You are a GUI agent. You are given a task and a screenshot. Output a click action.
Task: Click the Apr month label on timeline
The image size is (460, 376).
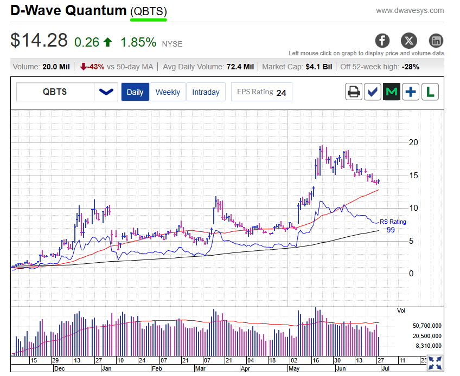pos(245,368)
